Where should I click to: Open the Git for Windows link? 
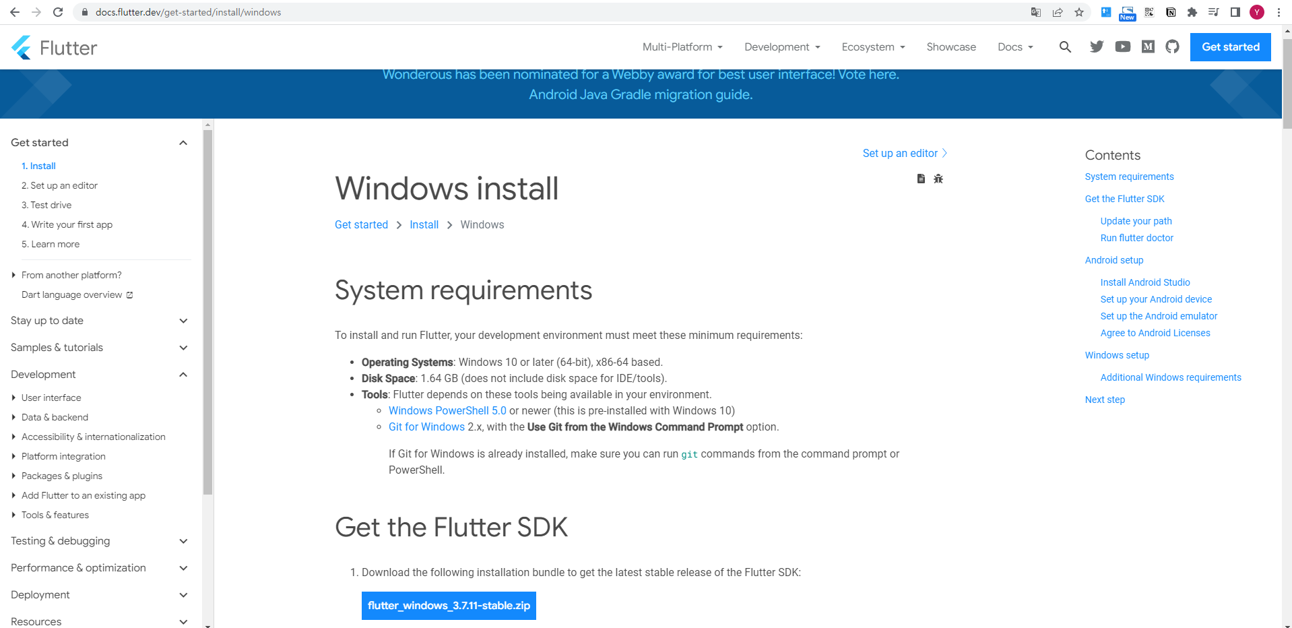[x=426, y=427]
